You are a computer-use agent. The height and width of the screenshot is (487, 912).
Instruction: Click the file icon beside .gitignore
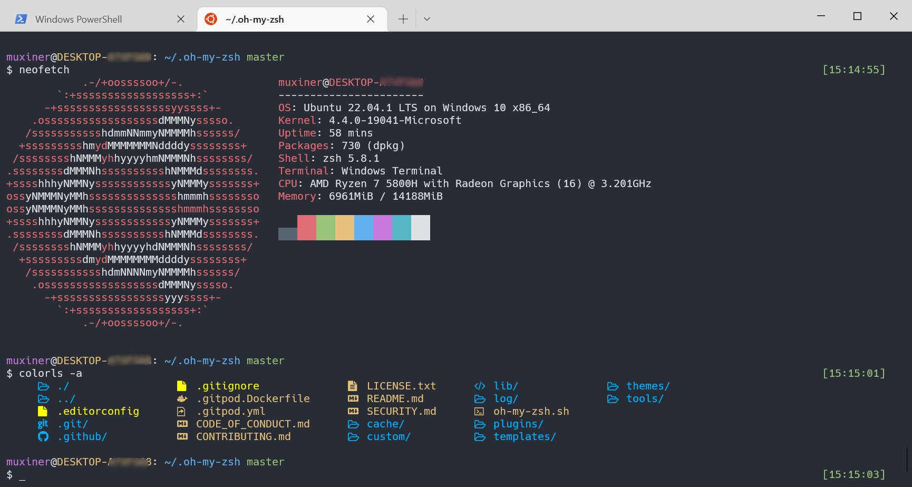182,386
